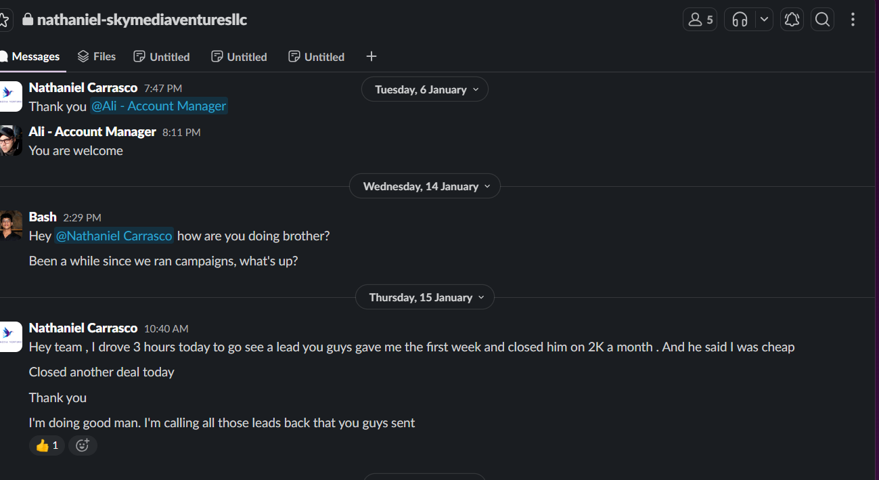The height and width of the screenshot is (480, 879).
Task: Open the channel members list icon
Action: 700,20
